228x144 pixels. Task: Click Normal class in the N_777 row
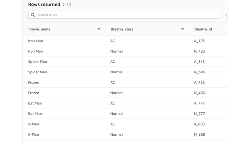point(116,114)
